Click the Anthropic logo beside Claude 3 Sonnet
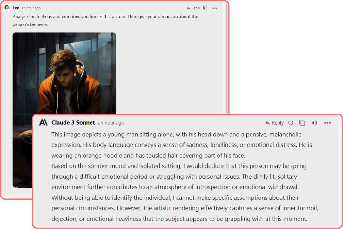Image resolution: width=343 pixels, height=229 pixels. pyautogui.click(x=43, y=122)
